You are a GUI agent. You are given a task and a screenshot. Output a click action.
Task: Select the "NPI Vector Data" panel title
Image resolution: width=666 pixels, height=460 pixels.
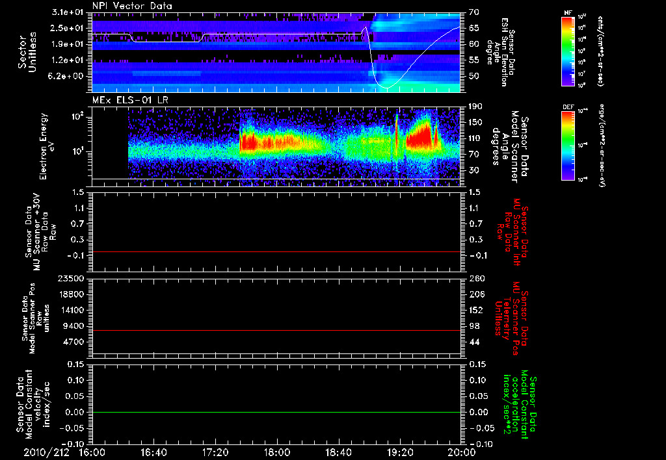(x=132, y=6)
